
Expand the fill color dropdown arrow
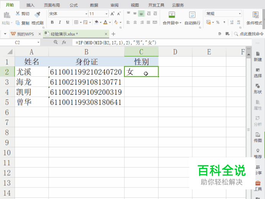(101, 22)
